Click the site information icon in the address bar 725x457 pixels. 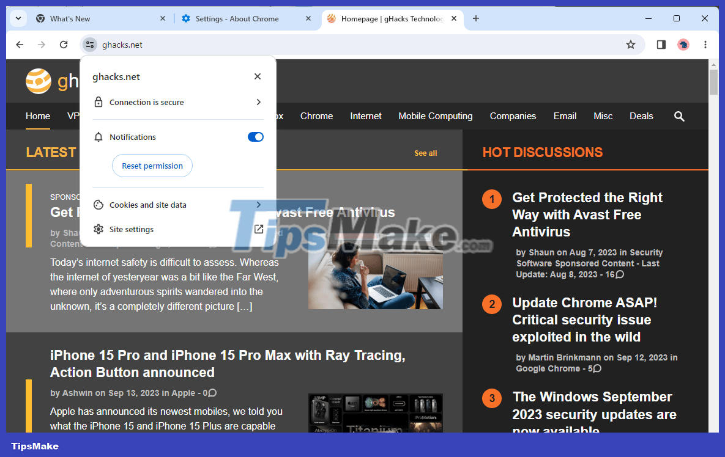[x=90, y=44]
